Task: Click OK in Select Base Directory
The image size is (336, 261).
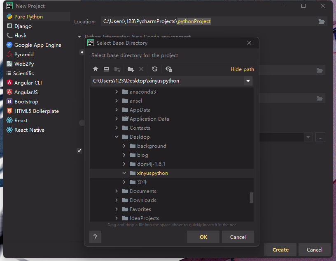Action: 203,237
